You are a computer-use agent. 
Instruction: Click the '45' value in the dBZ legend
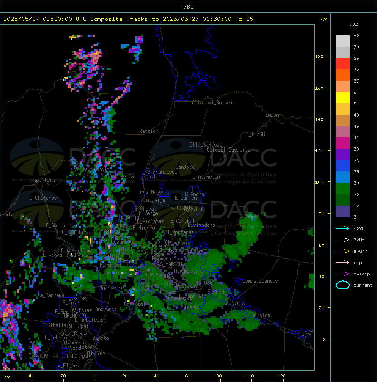point(356,127)
